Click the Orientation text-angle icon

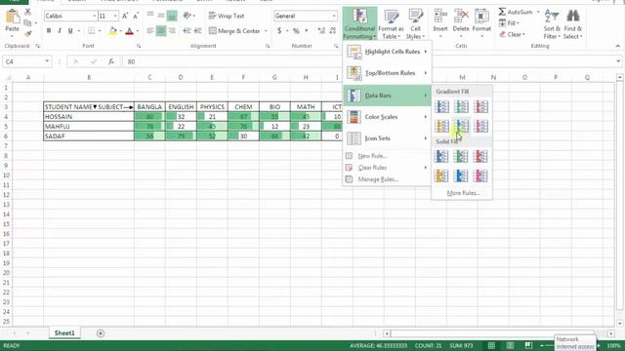[187, 16]
